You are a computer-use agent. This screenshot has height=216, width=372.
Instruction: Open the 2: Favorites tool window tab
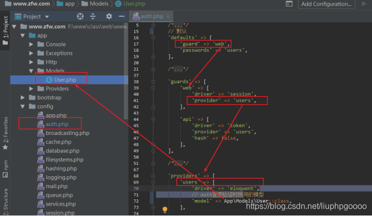tap(5, 133)
